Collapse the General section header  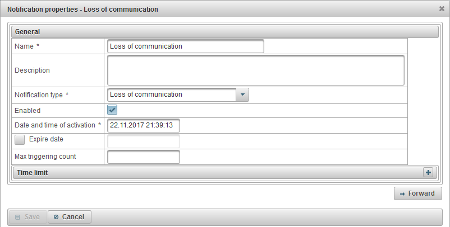tap(224, 32)
